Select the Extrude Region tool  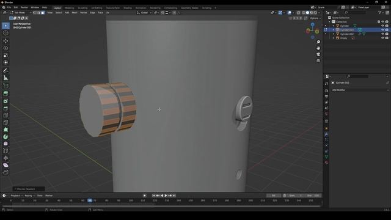point(5,94)
